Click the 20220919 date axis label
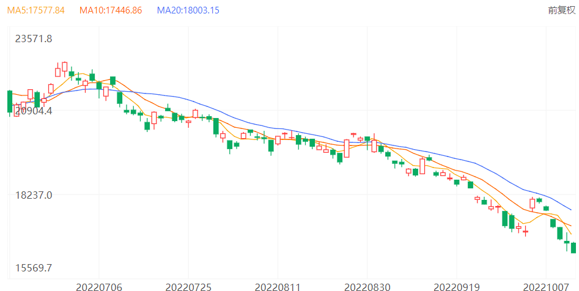 point(456,287)
